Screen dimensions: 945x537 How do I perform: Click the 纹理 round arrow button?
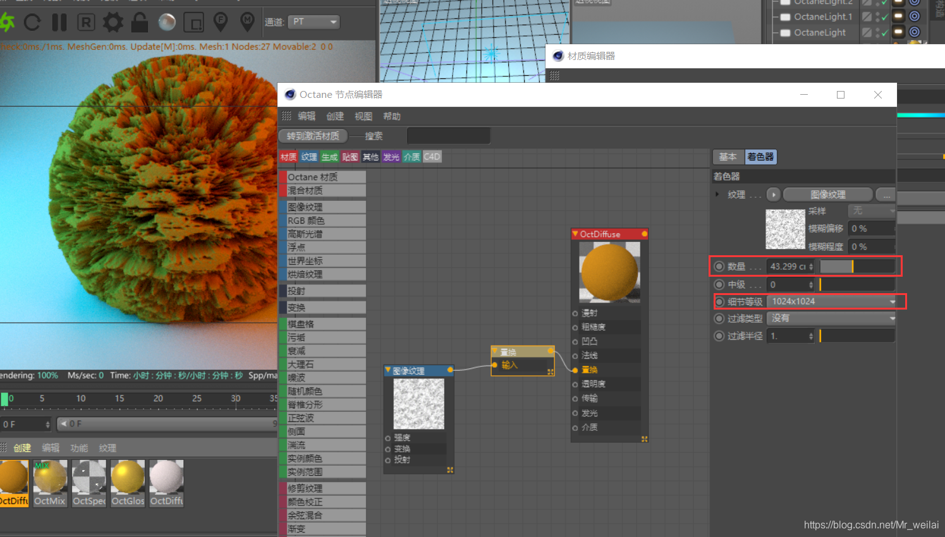click(x=774, y=195)
